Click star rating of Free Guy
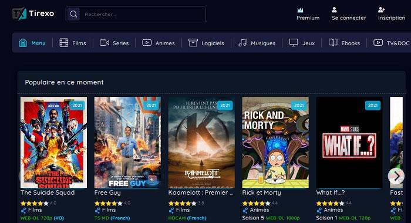 tap(109, 203)
